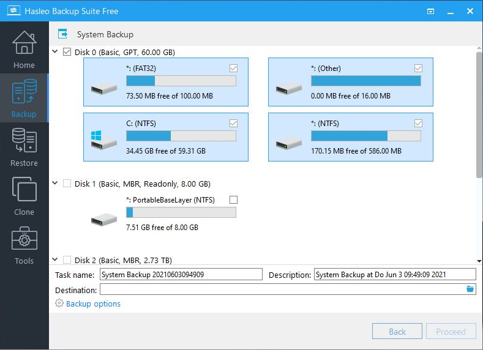The image size is (483, 350).
Task: Click the PortableBaseLayer usage bar
Action: (181, 212)
